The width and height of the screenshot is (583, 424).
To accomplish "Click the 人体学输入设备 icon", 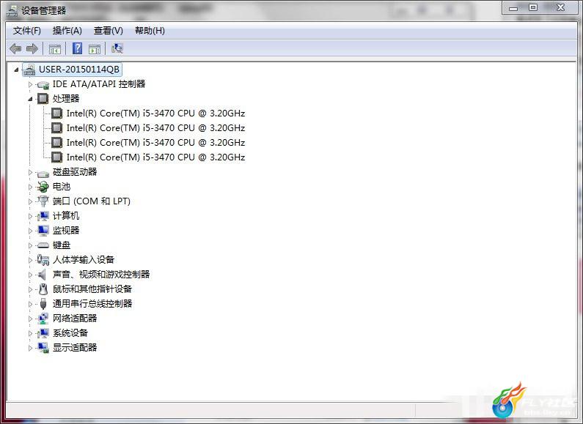I will tap(43, 260).
